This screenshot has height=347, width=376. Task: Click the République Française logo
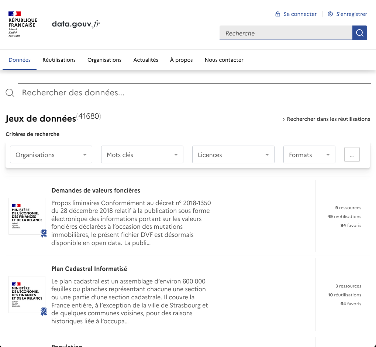[23, 24]
